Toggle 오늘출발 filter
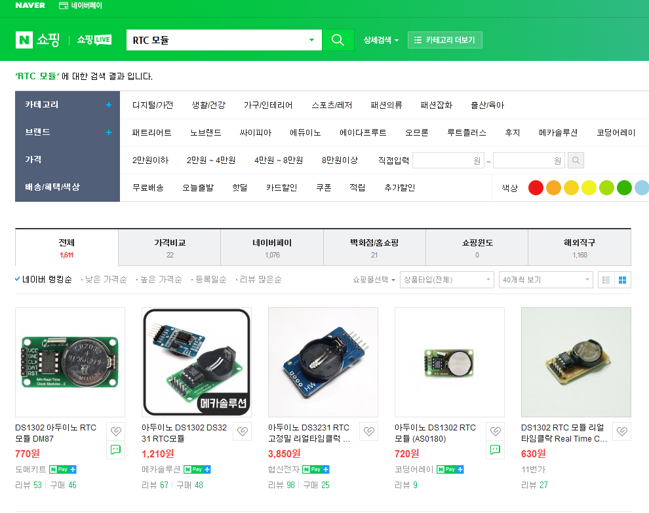This screenshot has width=649, height=513. coord(198,188)
